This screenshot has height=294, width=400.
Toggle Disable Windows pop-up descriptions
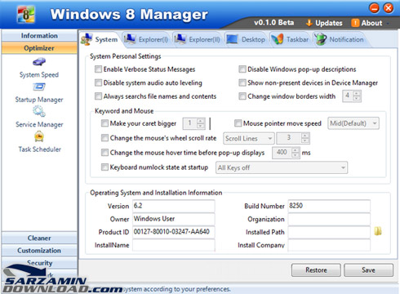coord(242,69)
